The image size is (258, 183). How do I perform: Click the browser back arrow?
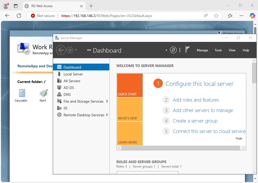tap(7, 16)
